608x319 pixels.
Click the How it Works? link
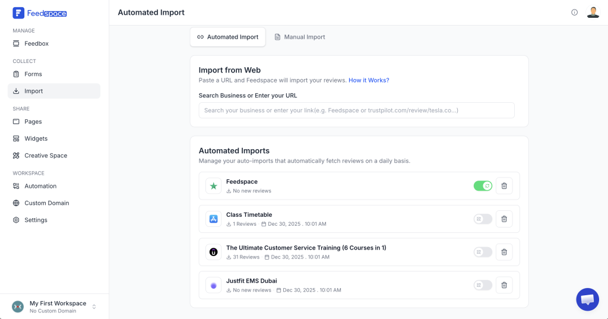[369, 80]
